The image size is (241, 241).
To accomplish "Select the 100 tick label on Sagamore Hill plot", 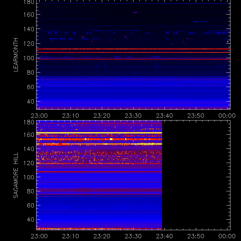I will [x=29, y=177].
